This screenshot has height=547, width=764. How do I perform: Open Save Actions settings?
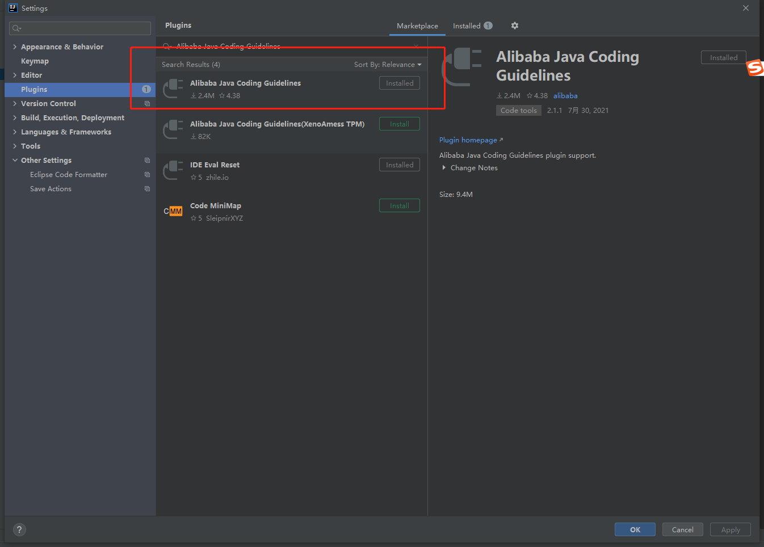pos(51,188)
